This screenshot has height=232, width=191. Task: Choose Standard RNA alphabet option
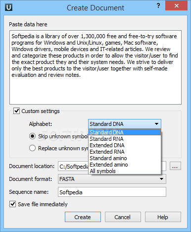[x=125, y=139]
